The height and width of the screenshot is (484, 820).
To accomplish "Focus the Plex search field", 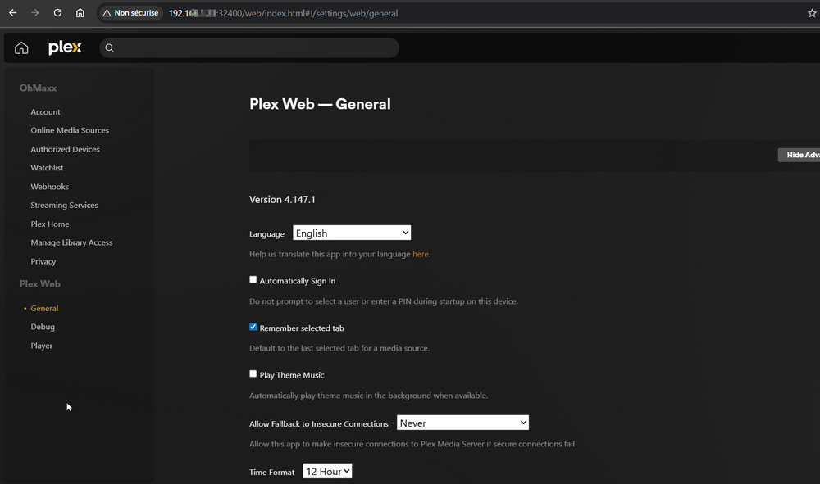I will click(x=249, y=48).
